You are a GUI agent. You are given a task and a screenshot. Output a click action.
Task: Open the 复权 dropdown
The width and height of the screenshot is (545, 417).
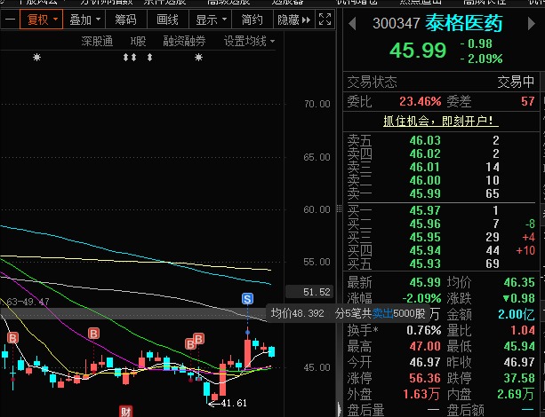(x=42, y=20)
